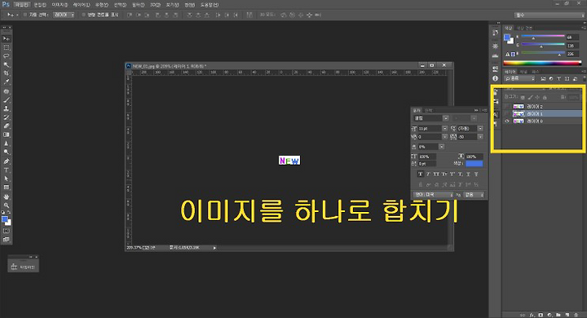Click the delete layer trash button
Viewport: 587px width, 318px height.
click(x=576, y=315)
